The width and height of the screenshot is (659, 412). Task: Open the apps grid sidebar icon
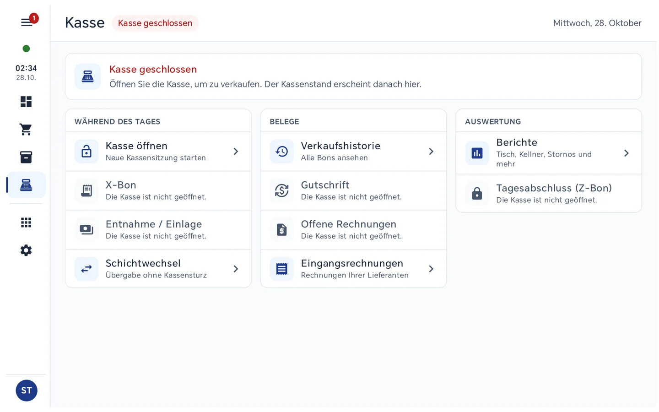pyautogui.click(x=26, y=222)
